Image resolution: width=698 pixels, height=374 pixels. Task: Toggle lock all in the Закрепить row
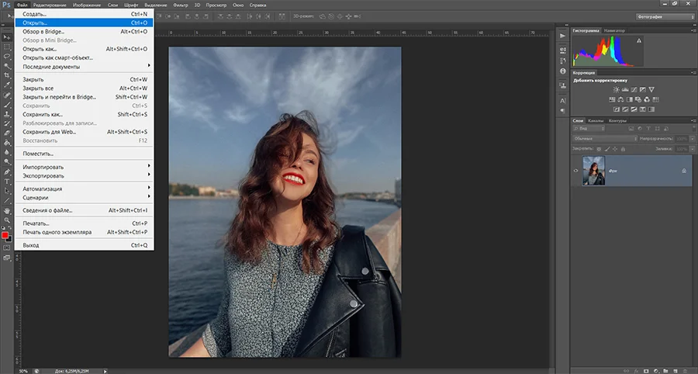623,147
